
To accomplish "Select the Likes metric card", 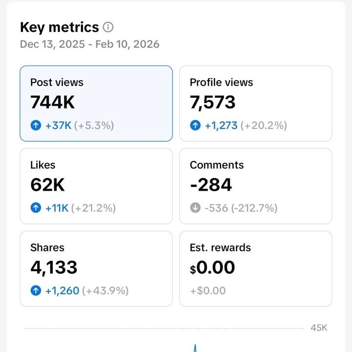I will pyautogui.click(x=96, y=186).
